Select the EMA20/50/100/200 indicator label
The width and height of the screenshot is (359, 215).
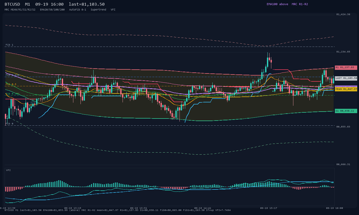pyautogui.click(x=52, y=9)
